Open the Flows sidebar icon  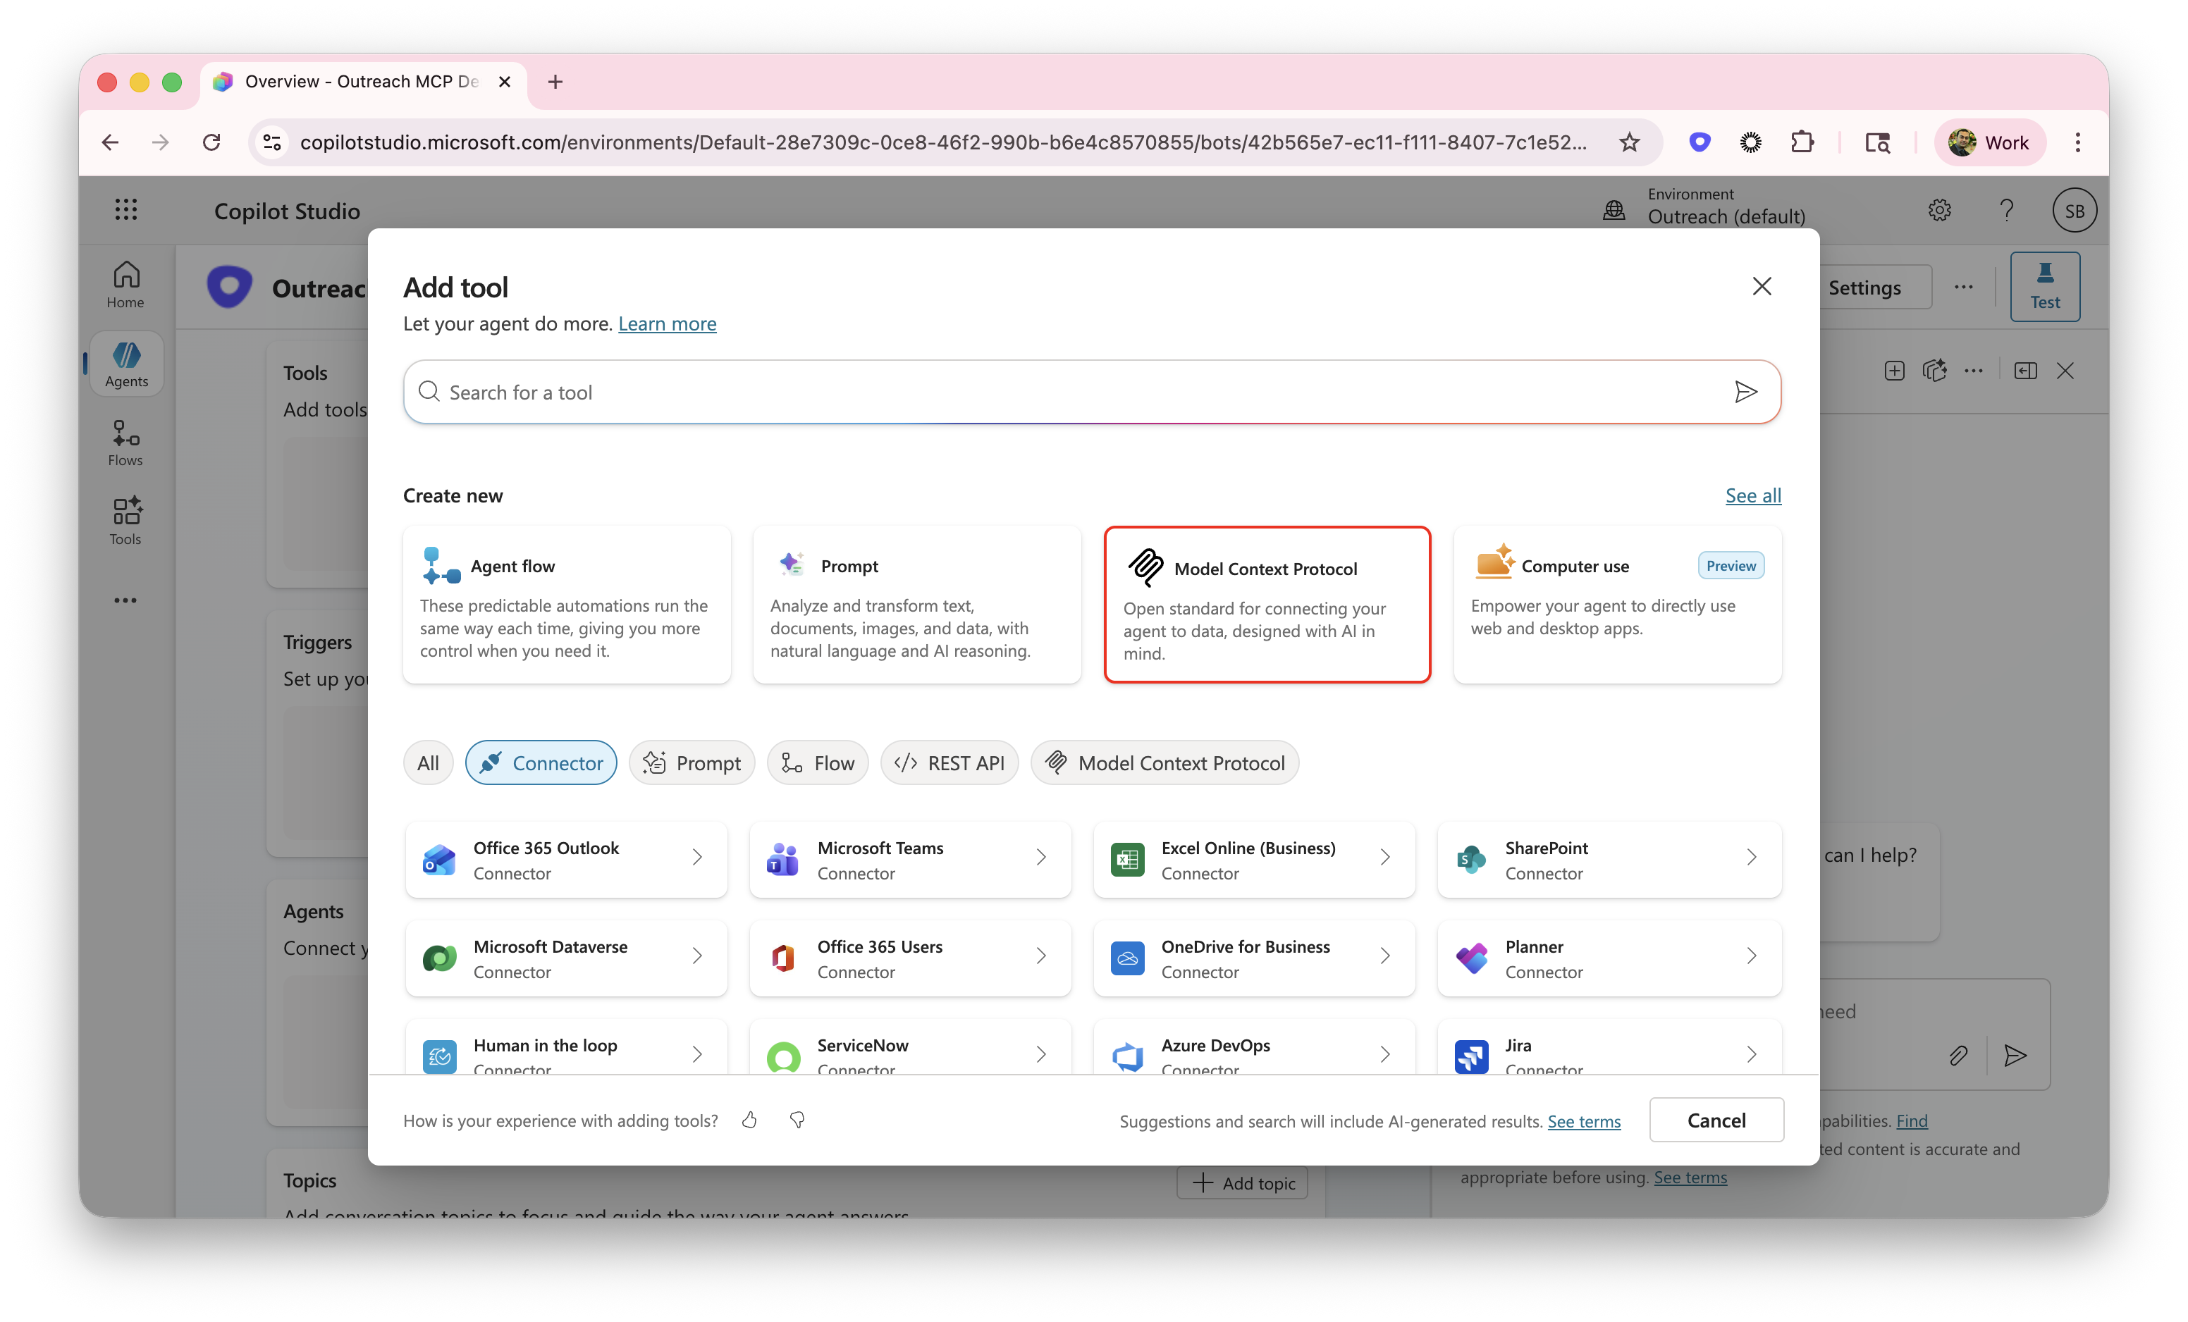125,442
